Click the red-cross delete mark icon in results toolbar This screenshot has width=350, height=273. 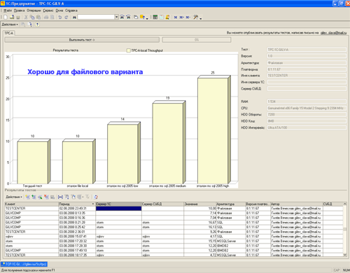[46, 197]
